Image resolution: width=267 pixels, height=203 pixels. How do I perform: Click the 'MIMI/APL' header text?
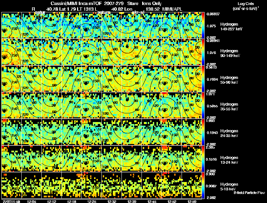click(x=172, y=9)
